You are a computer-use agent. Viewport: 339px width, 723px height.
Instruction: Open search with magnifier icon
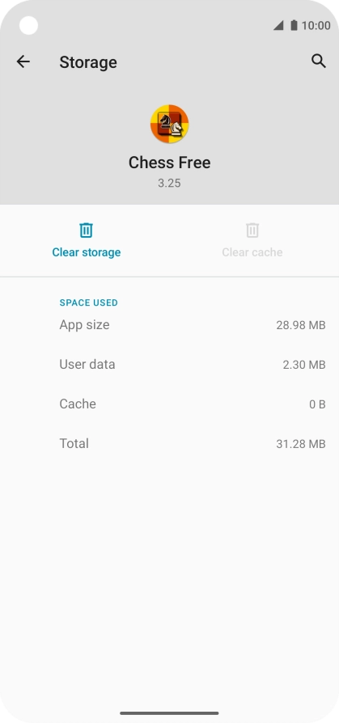tap(319, 61)
